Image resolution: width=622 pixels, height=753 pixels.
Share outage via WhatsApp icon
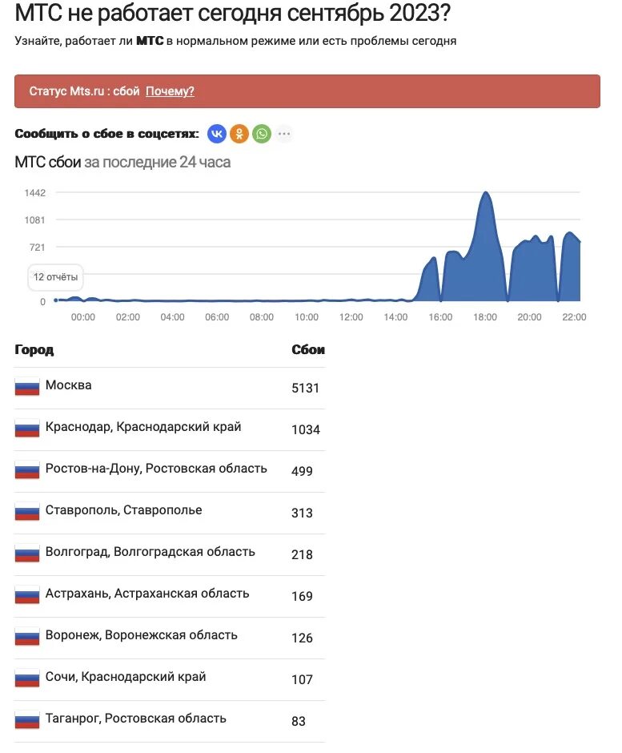262,134
